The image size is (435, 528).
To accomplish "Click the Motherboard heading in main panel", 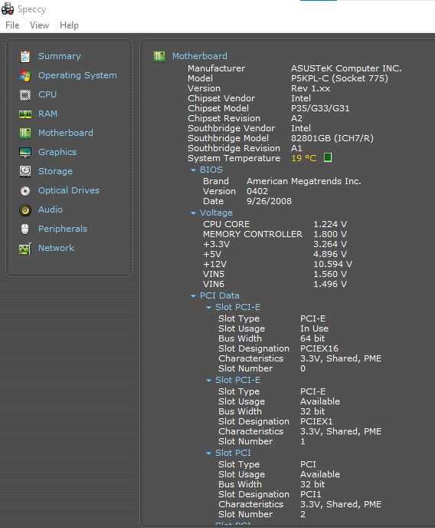I will 200,56.
